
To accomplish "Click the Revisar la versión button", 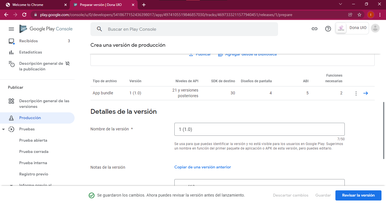I will [358, 195].
